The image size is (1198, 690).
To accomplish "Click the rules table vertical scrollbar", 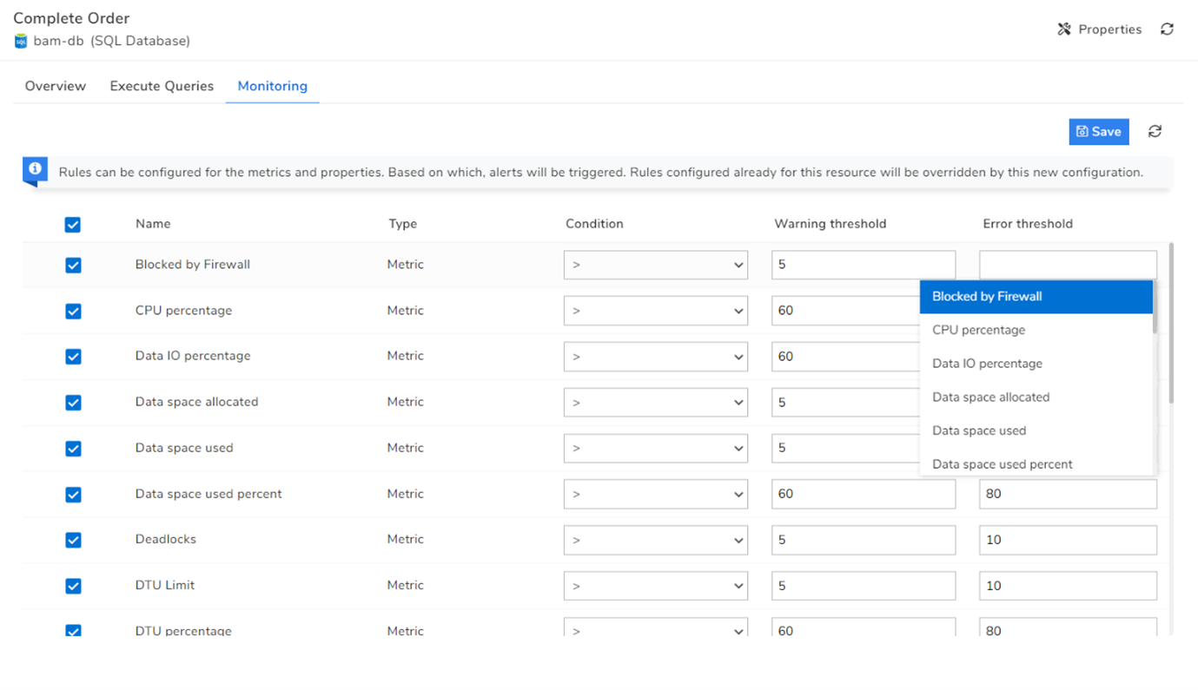I will (1171, 322).
